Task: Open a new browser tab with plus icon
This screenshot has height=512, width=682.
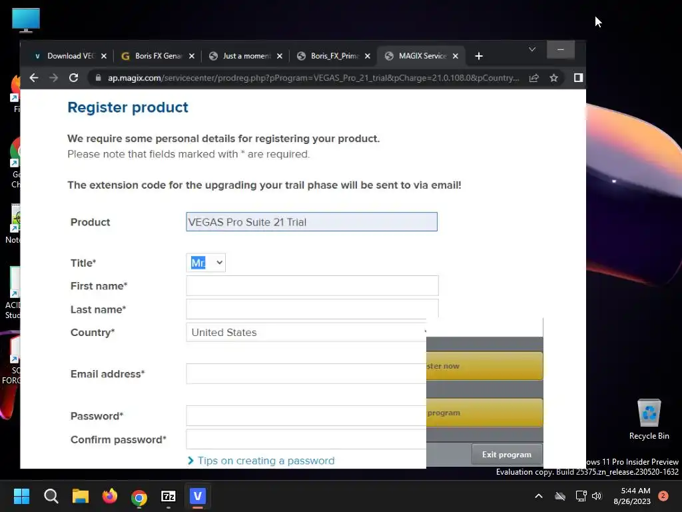Action: pos(479,56)
